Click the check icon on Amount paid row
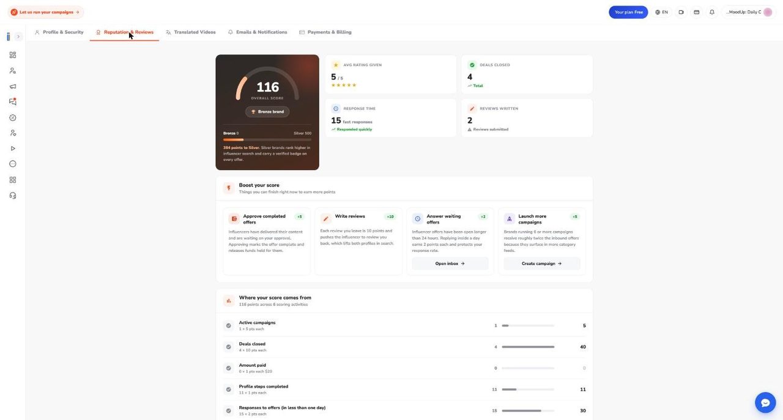Viewport: 783px width, 420px height. tap(228, 368)
